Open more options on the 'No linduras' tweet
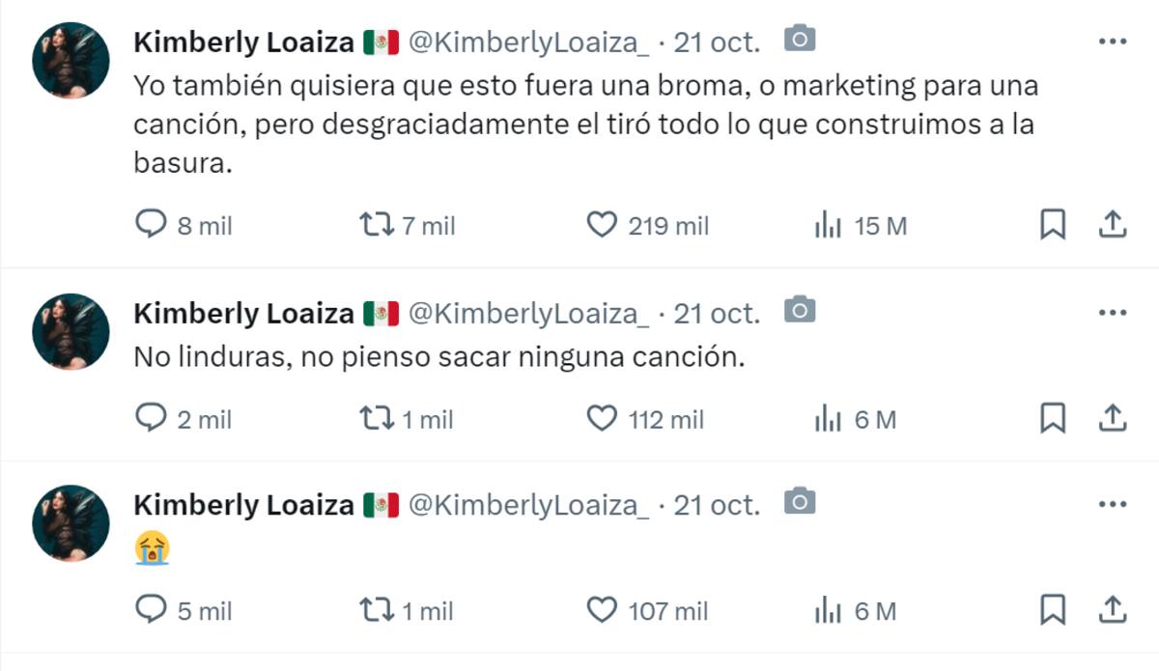Screen dimensions: 1159x671 point(1113,313)
